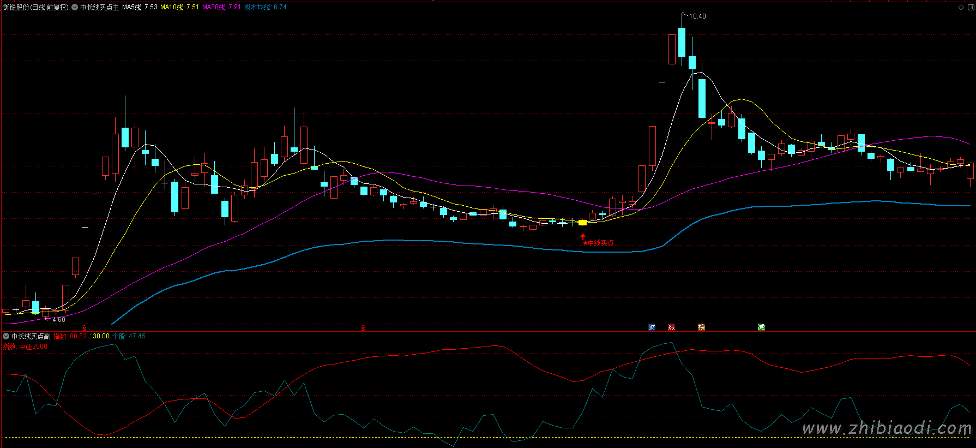
Task: Open the 财 financial info marker
Action: [x=652, y=327]
